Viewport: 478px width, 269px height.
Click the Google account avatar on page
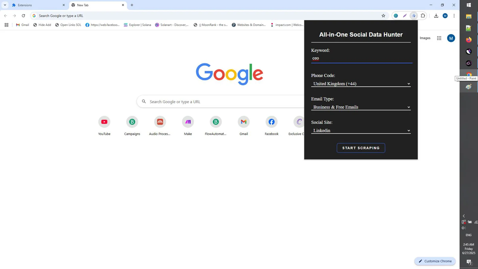(451, 38)
